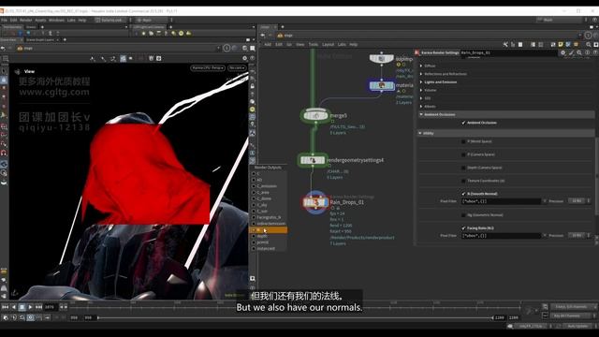Viewport: 599px width, 337px height.
Task: Enable the P (World Space) checkbox
Action: 463,141
